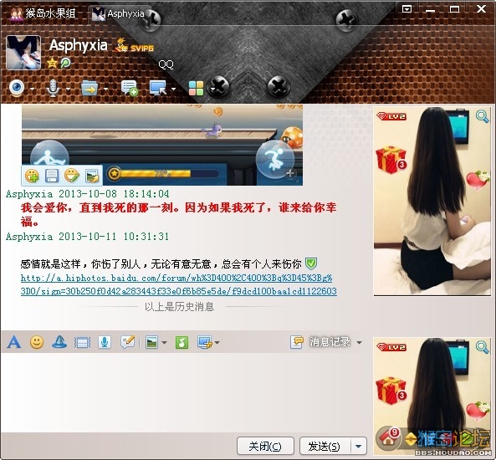Take screenshot capture icon

coord(205,342)
